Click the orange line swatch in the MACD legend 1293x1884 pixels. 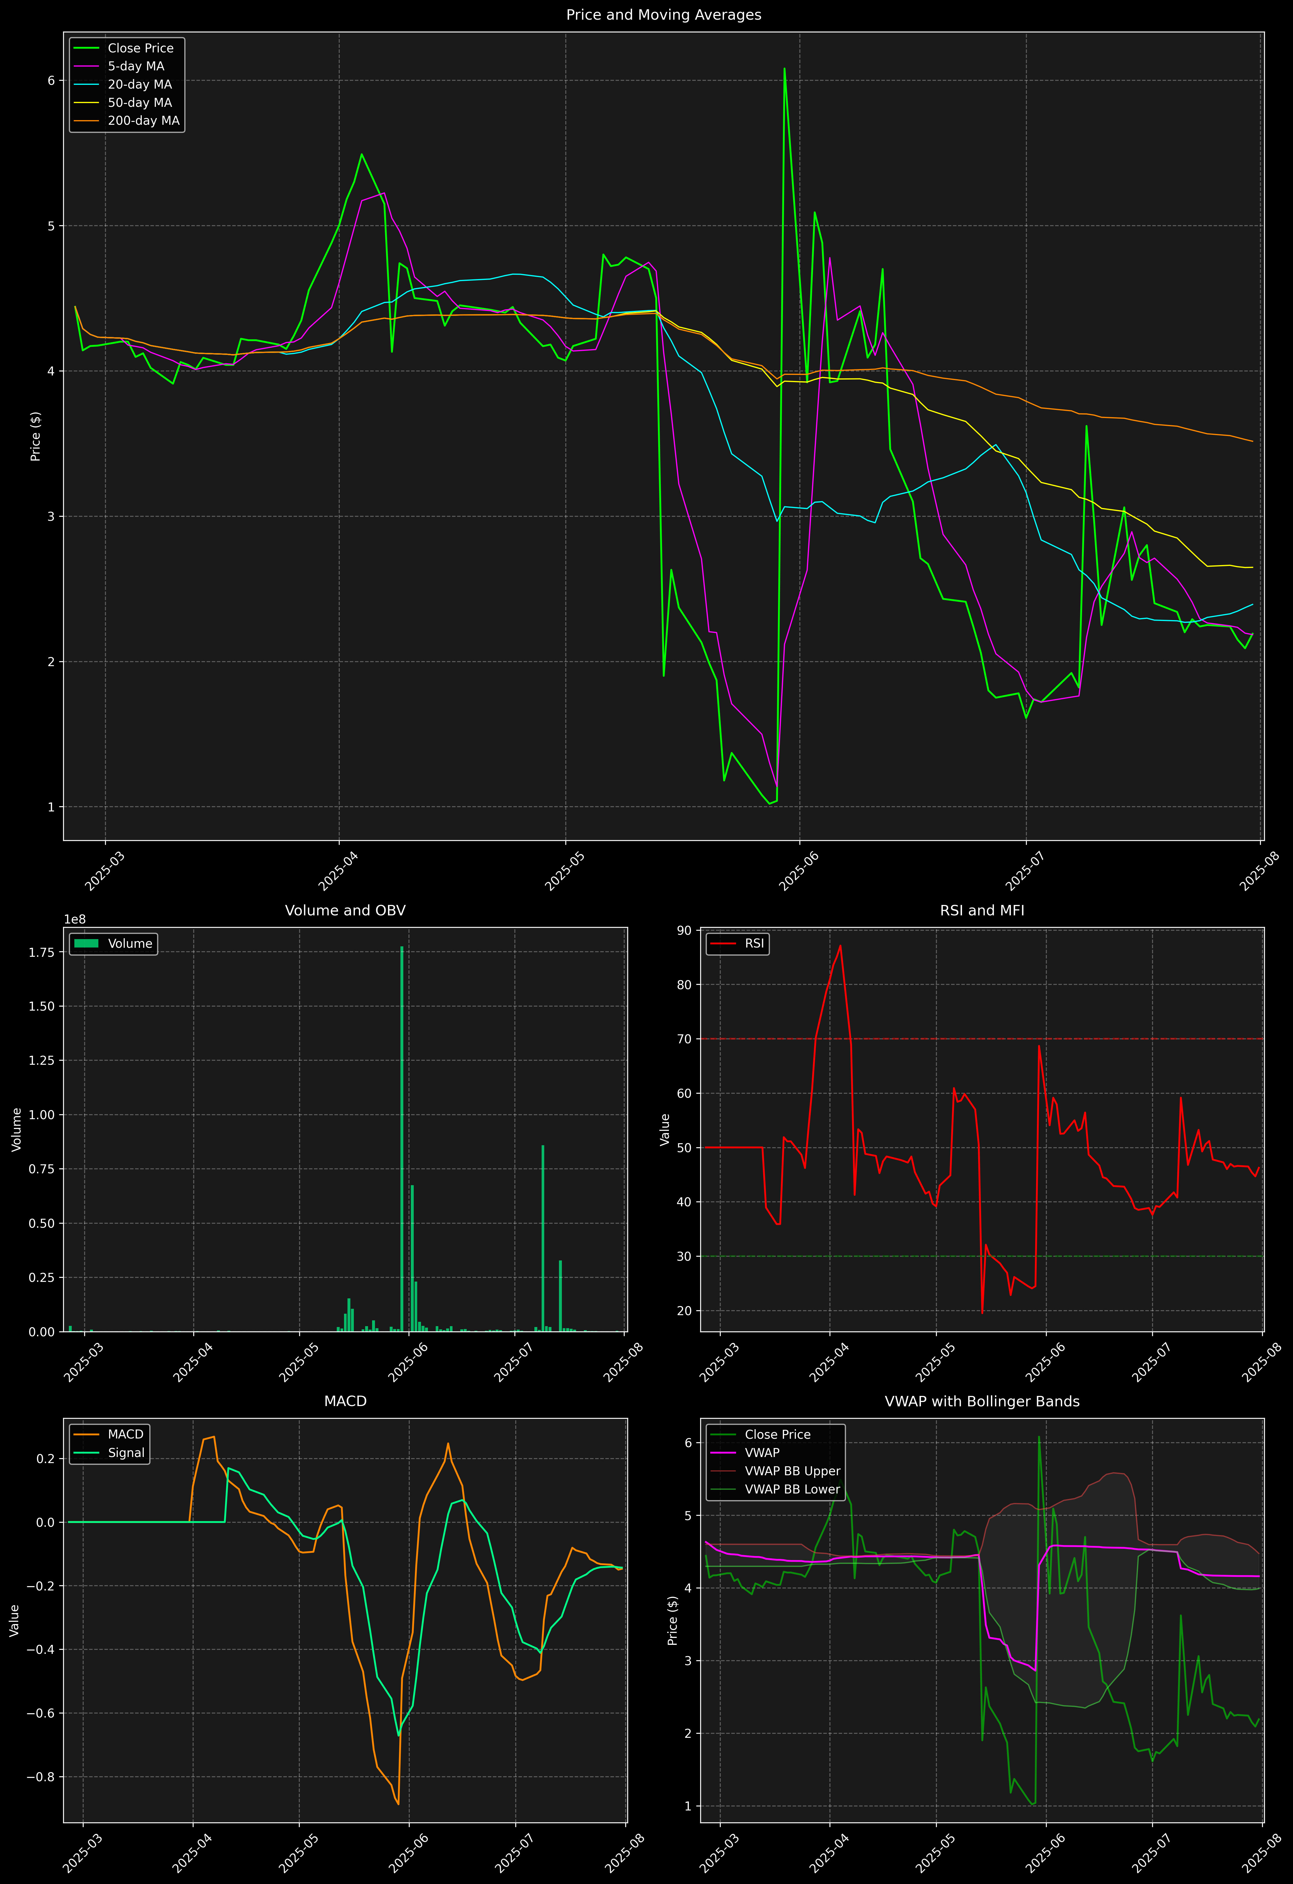86,1435
